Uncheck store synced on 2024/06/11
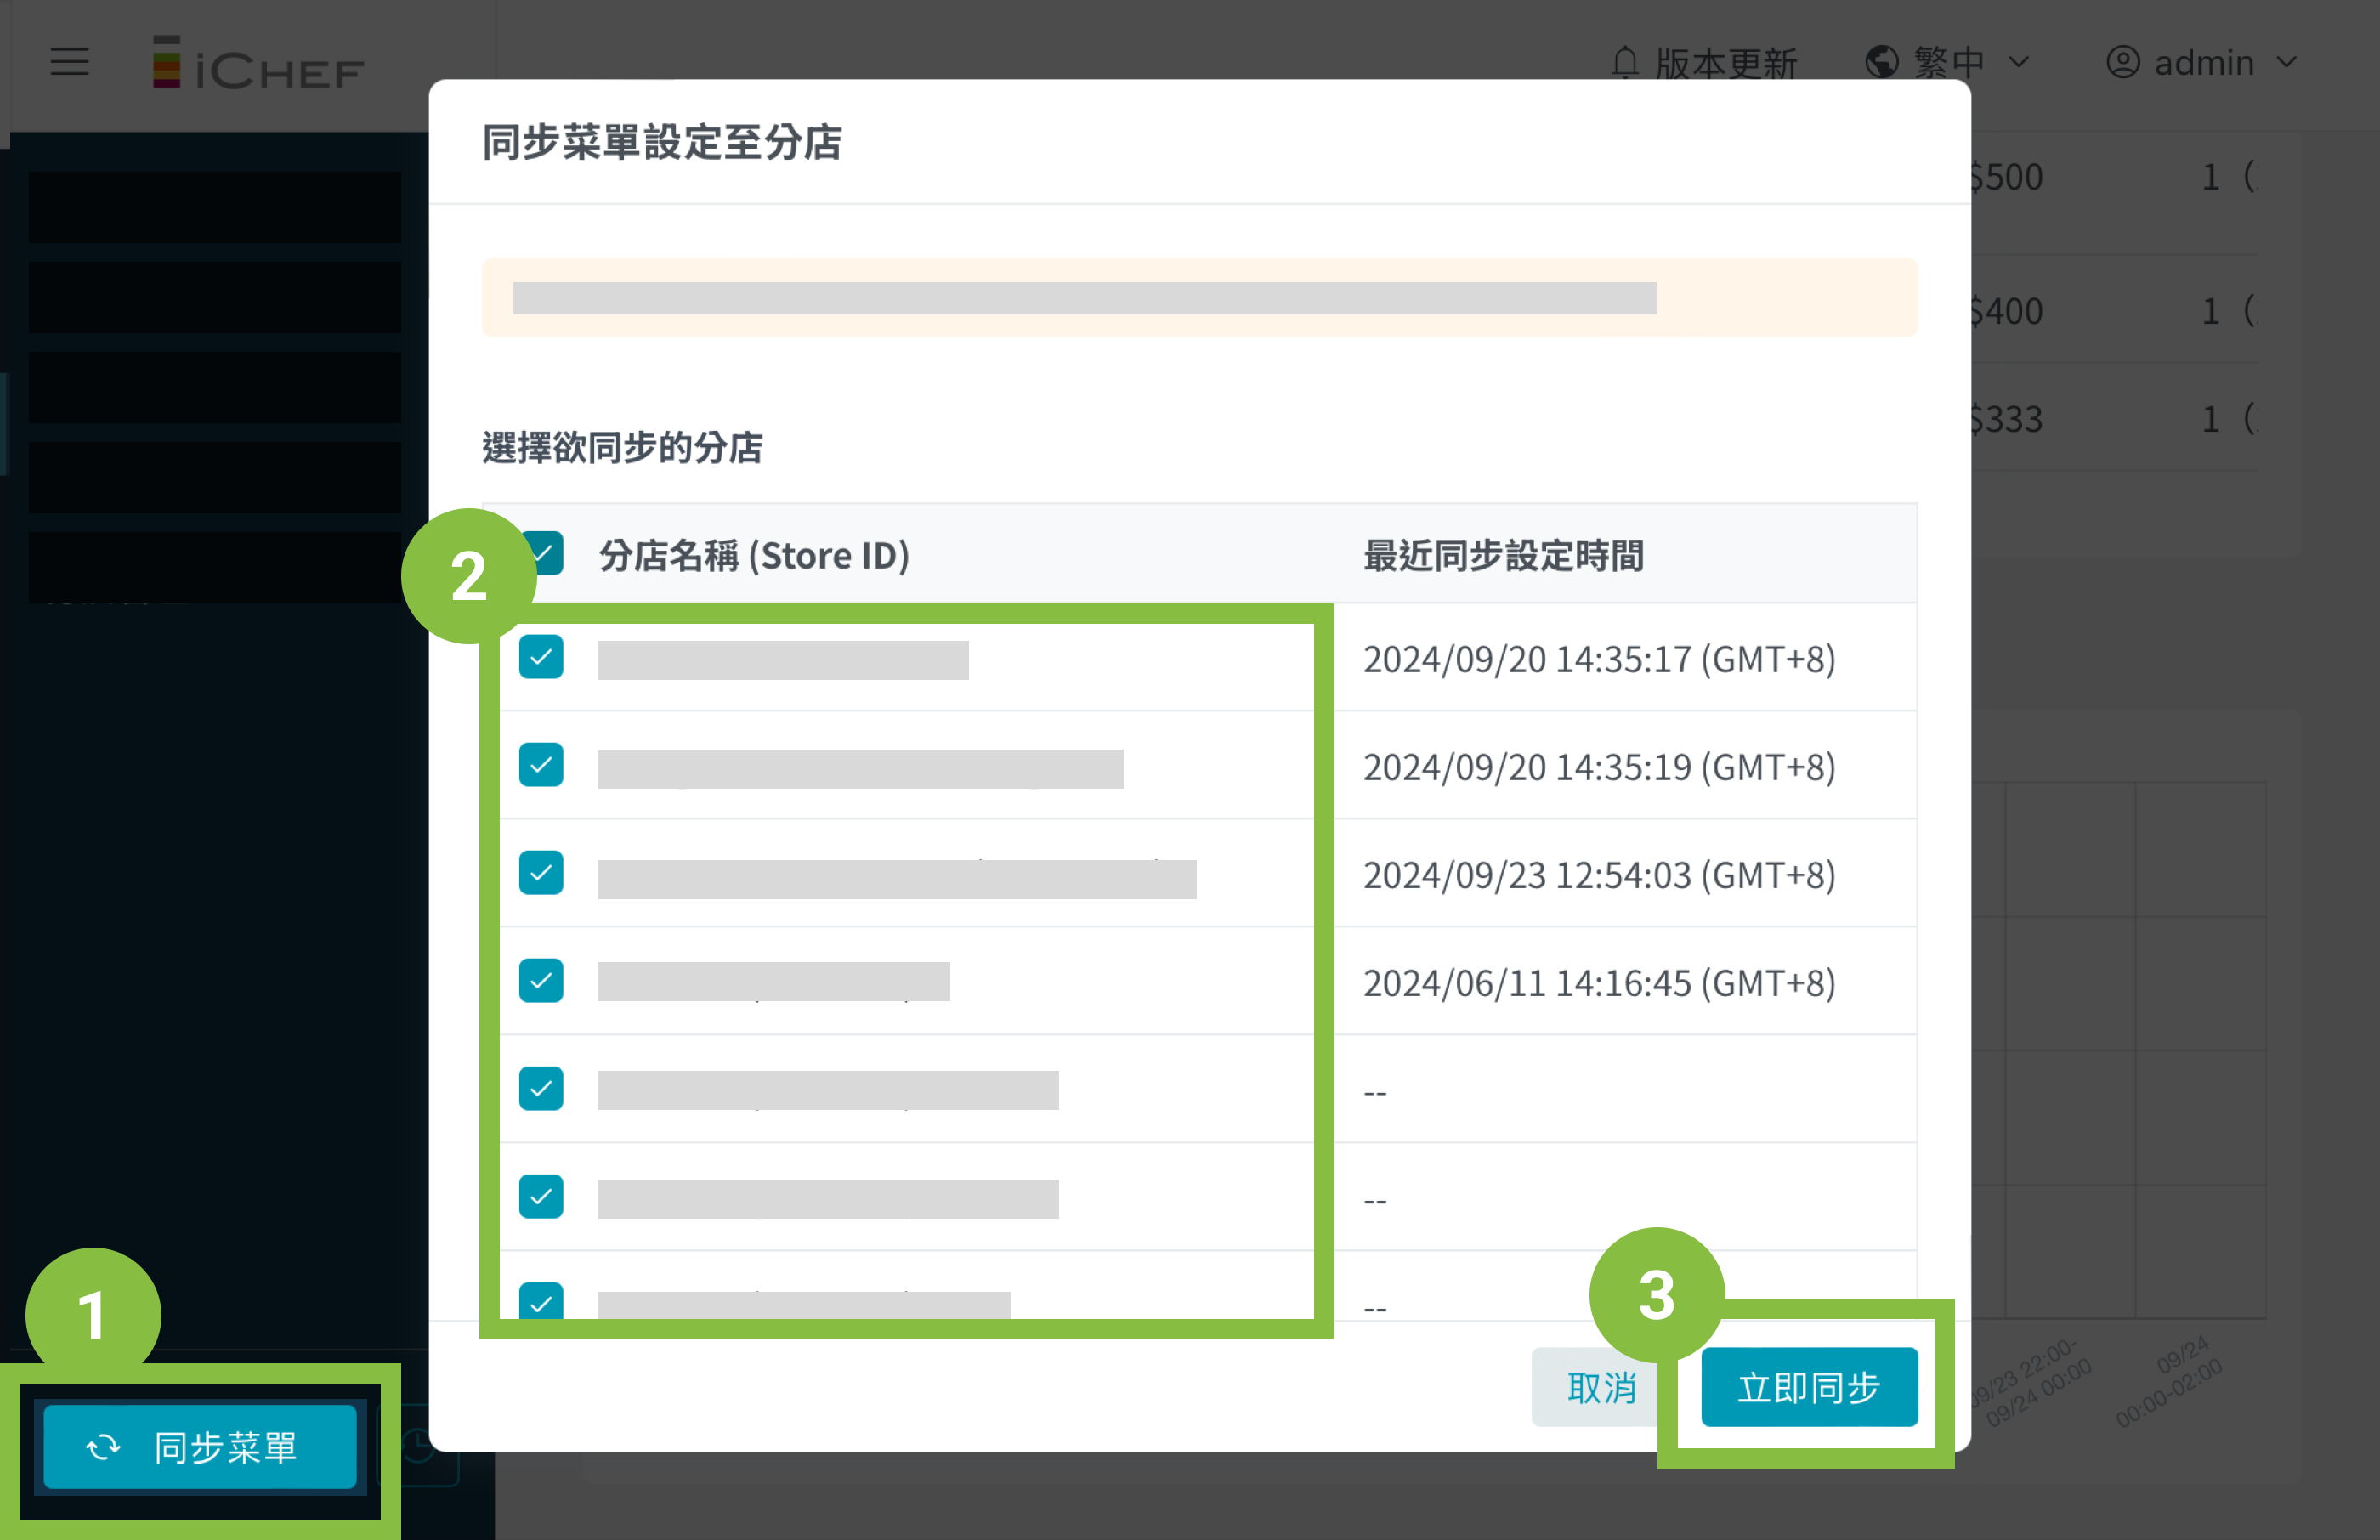 pyautogui.click(x=541, y=981)
